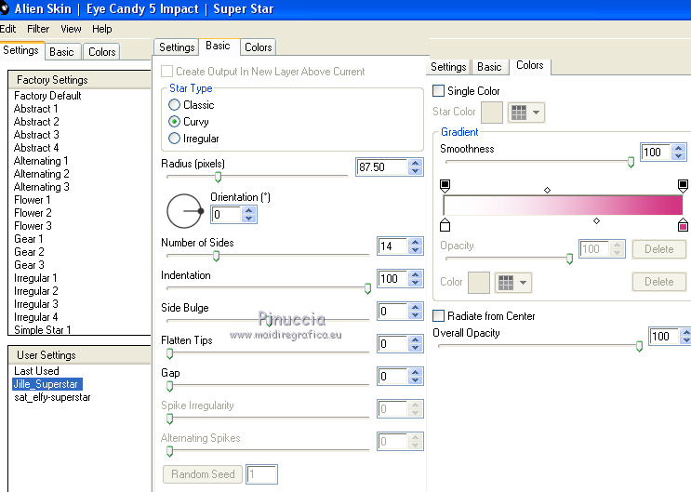Click the Random Seed button
This screenshot has width=691, height=492.
tap(203, 474)
